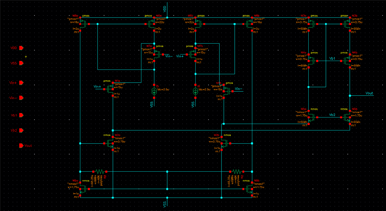Select the Vin+ label at M7b gate
This screenshot has height=211, width=386.
coord(180,56)
